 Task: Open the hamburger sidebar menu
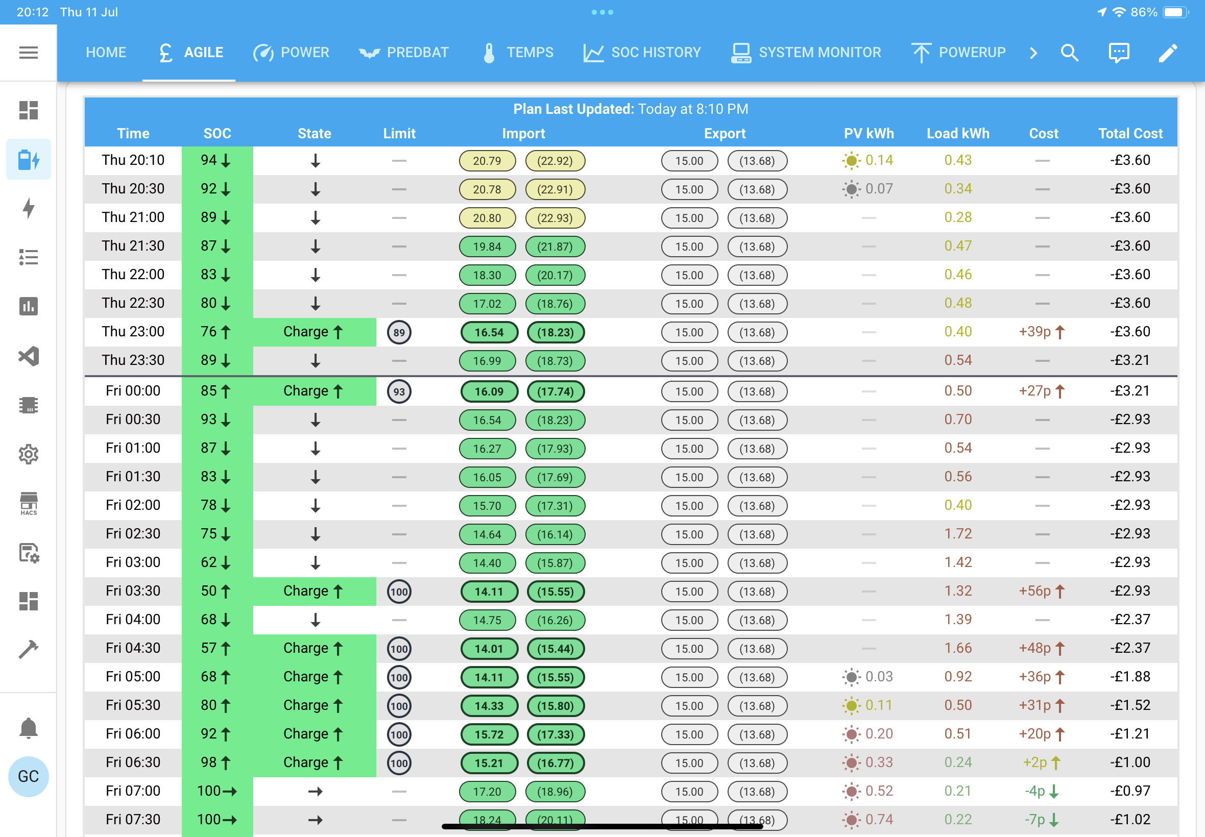[x=28, y=53]
